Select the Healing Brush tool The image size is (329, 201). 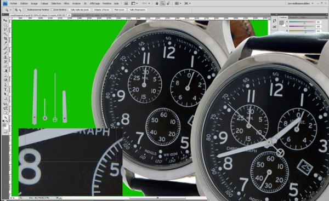tap(5, 48)
